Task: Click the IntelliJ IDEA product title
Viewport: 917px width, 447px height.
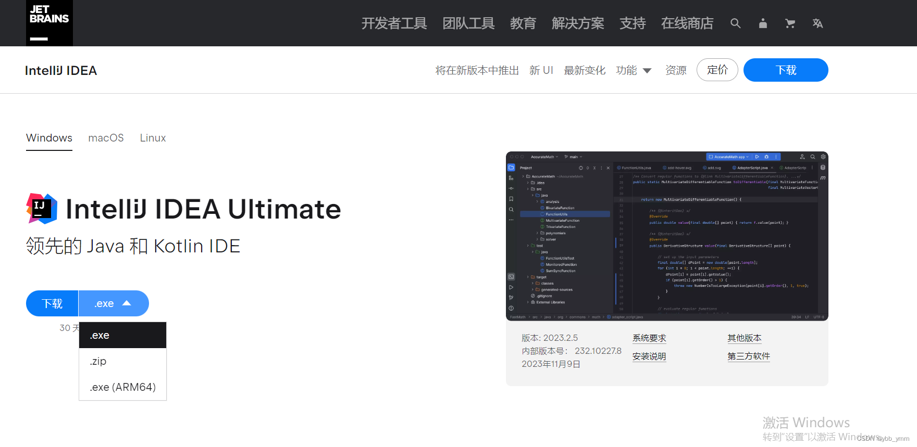Action: (61, 70)
